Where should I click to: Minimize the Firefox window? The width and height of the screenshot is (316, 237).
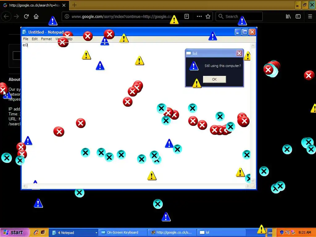tap(298, 5)
